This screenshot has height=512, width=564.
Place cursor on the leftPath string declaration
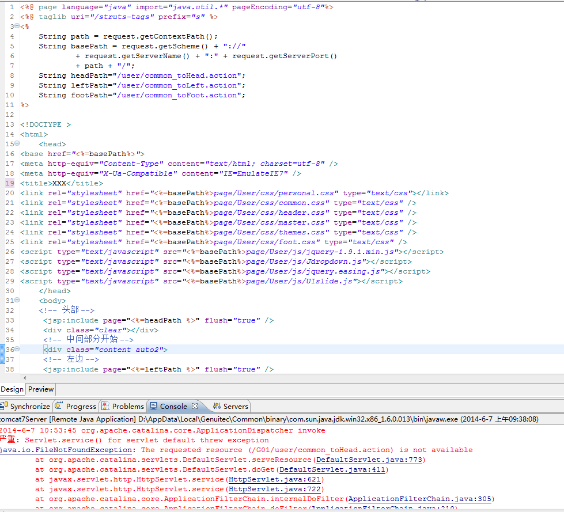142,85
